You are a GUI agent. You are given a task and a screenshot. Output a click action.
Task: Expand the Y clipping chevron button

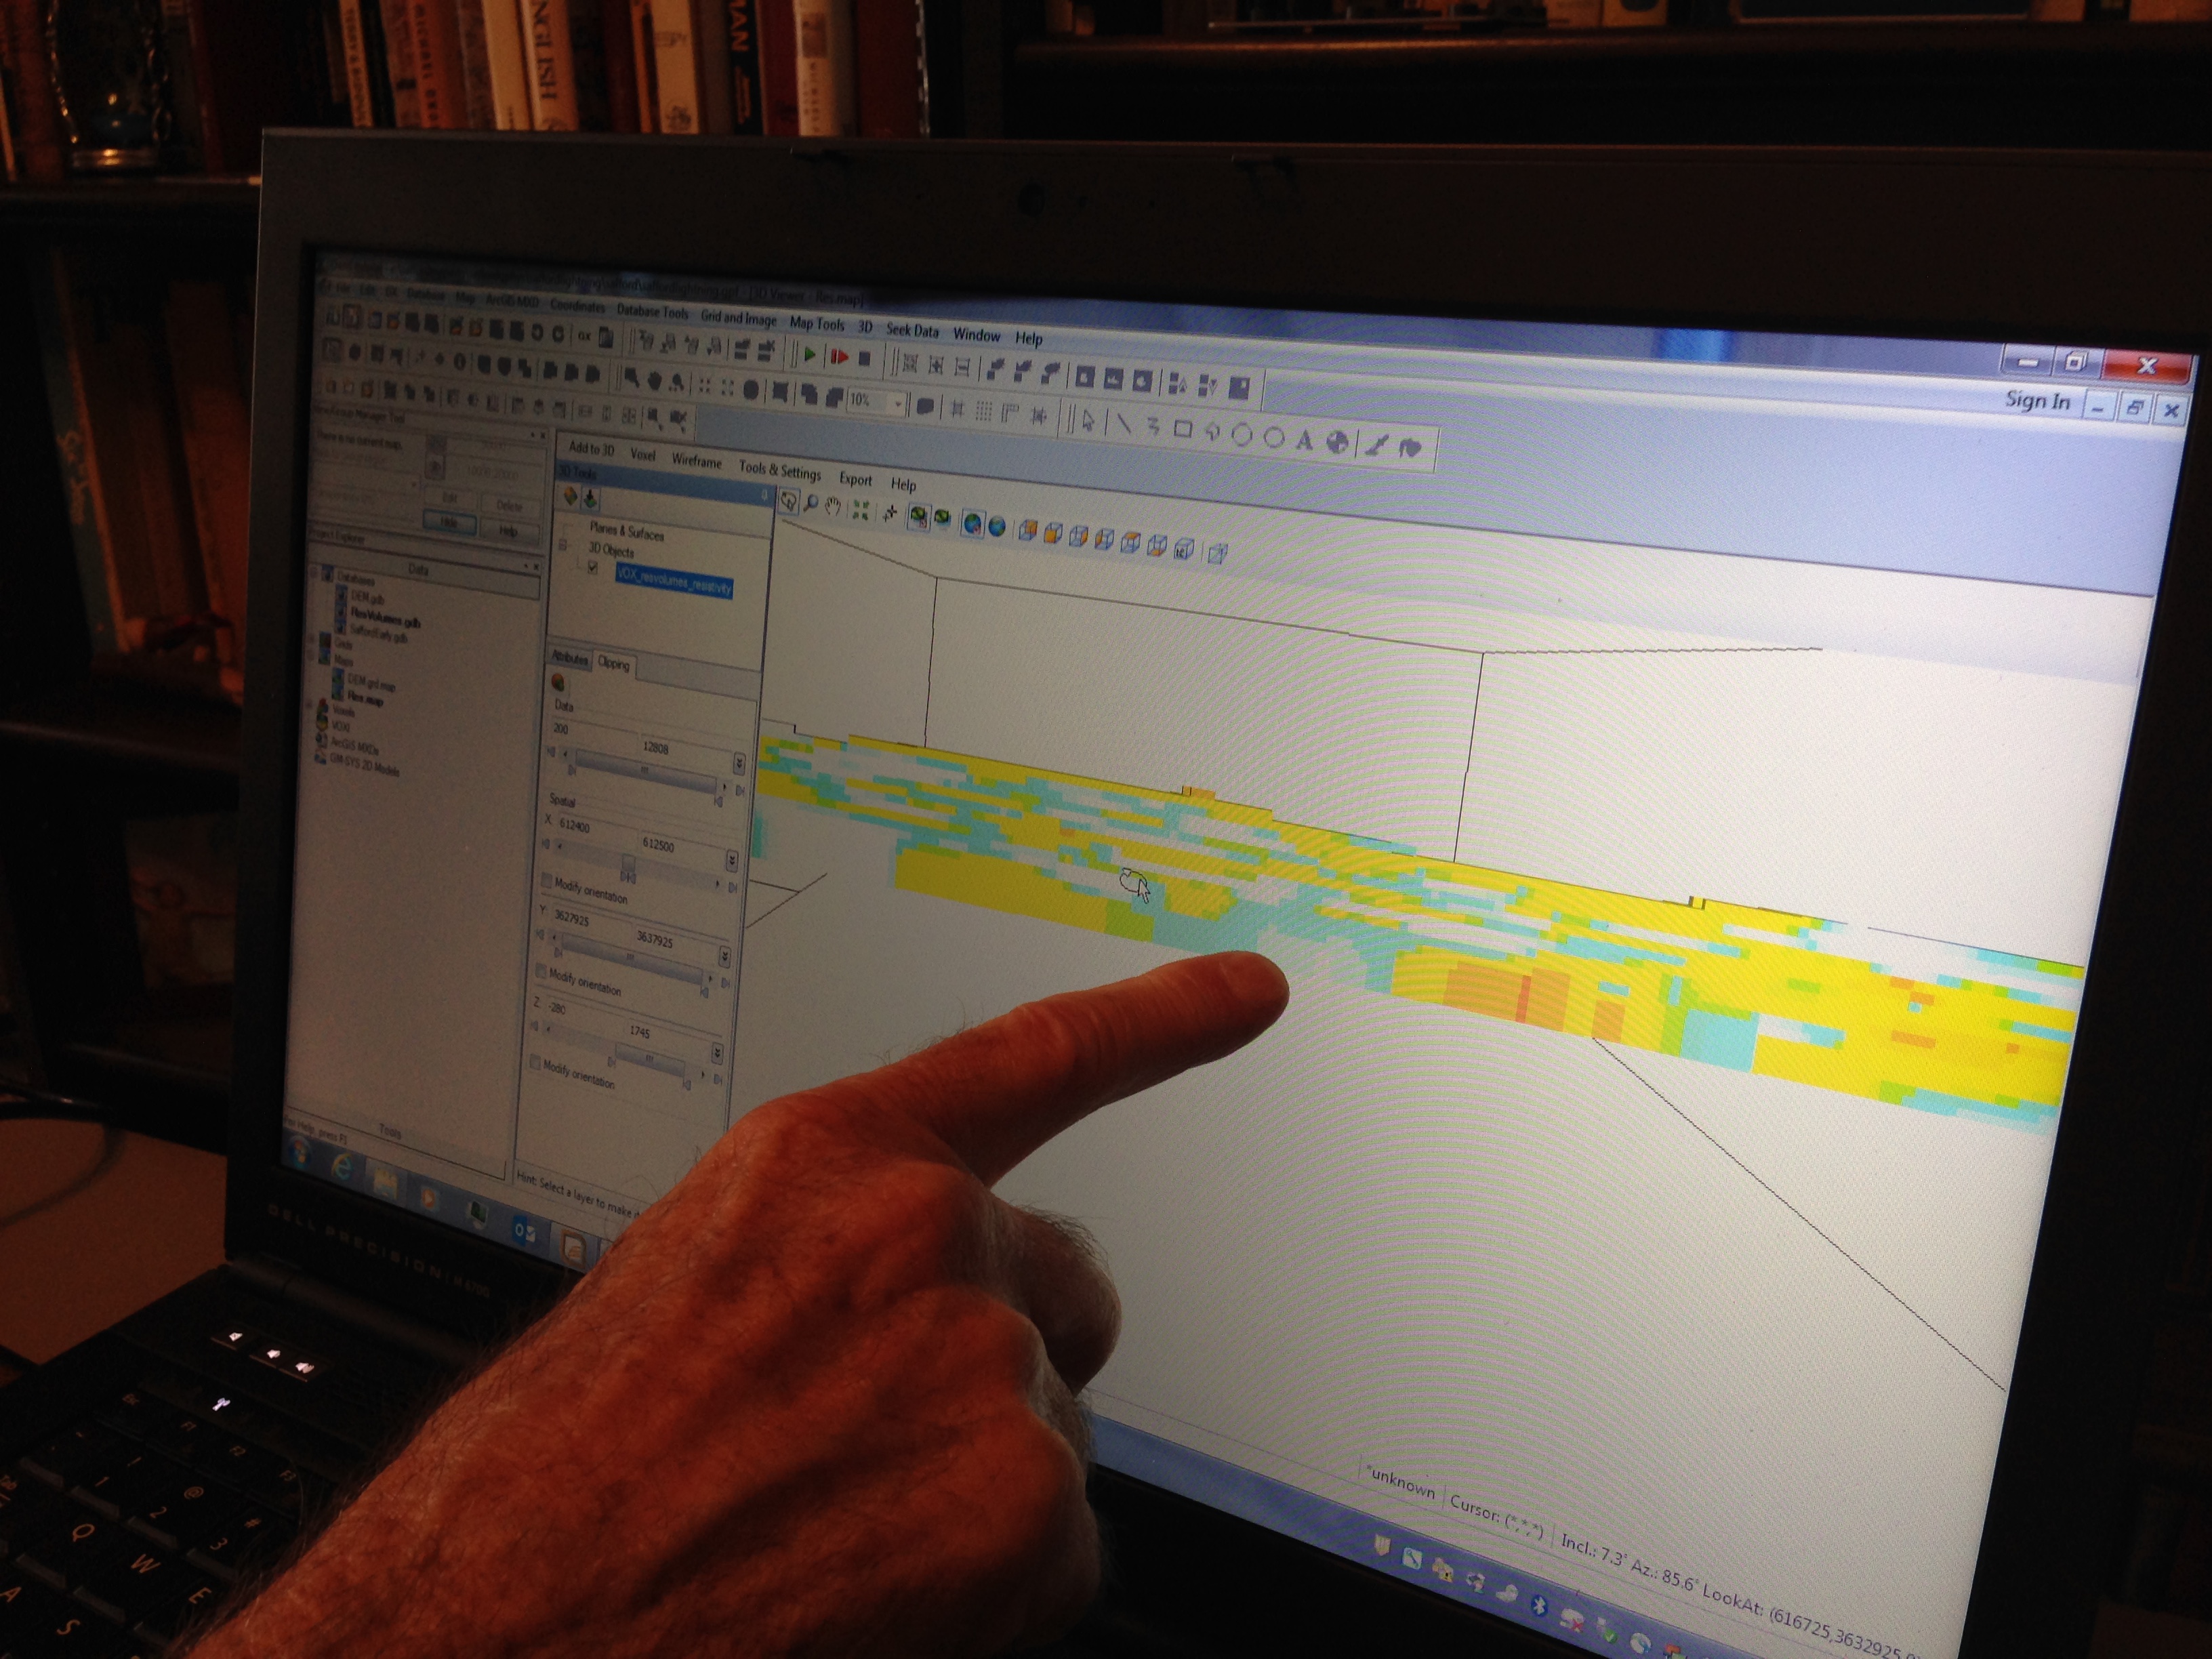[x=724, y=956]
